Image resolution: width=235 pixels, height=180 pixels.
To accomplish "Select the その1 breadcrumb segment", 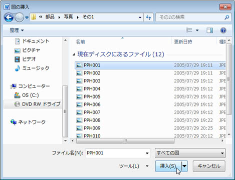I will tap(88, 17).
